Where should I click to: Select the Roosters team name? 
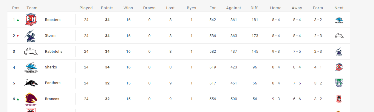[53, 20]
